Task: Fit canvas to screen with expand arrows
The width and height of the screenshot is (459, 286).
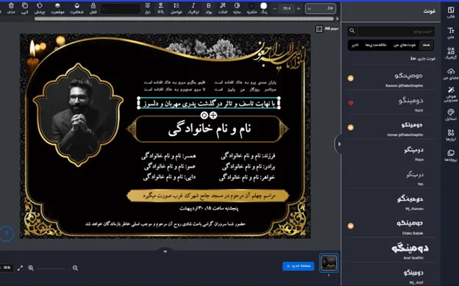Action: [x=20, y=268]
